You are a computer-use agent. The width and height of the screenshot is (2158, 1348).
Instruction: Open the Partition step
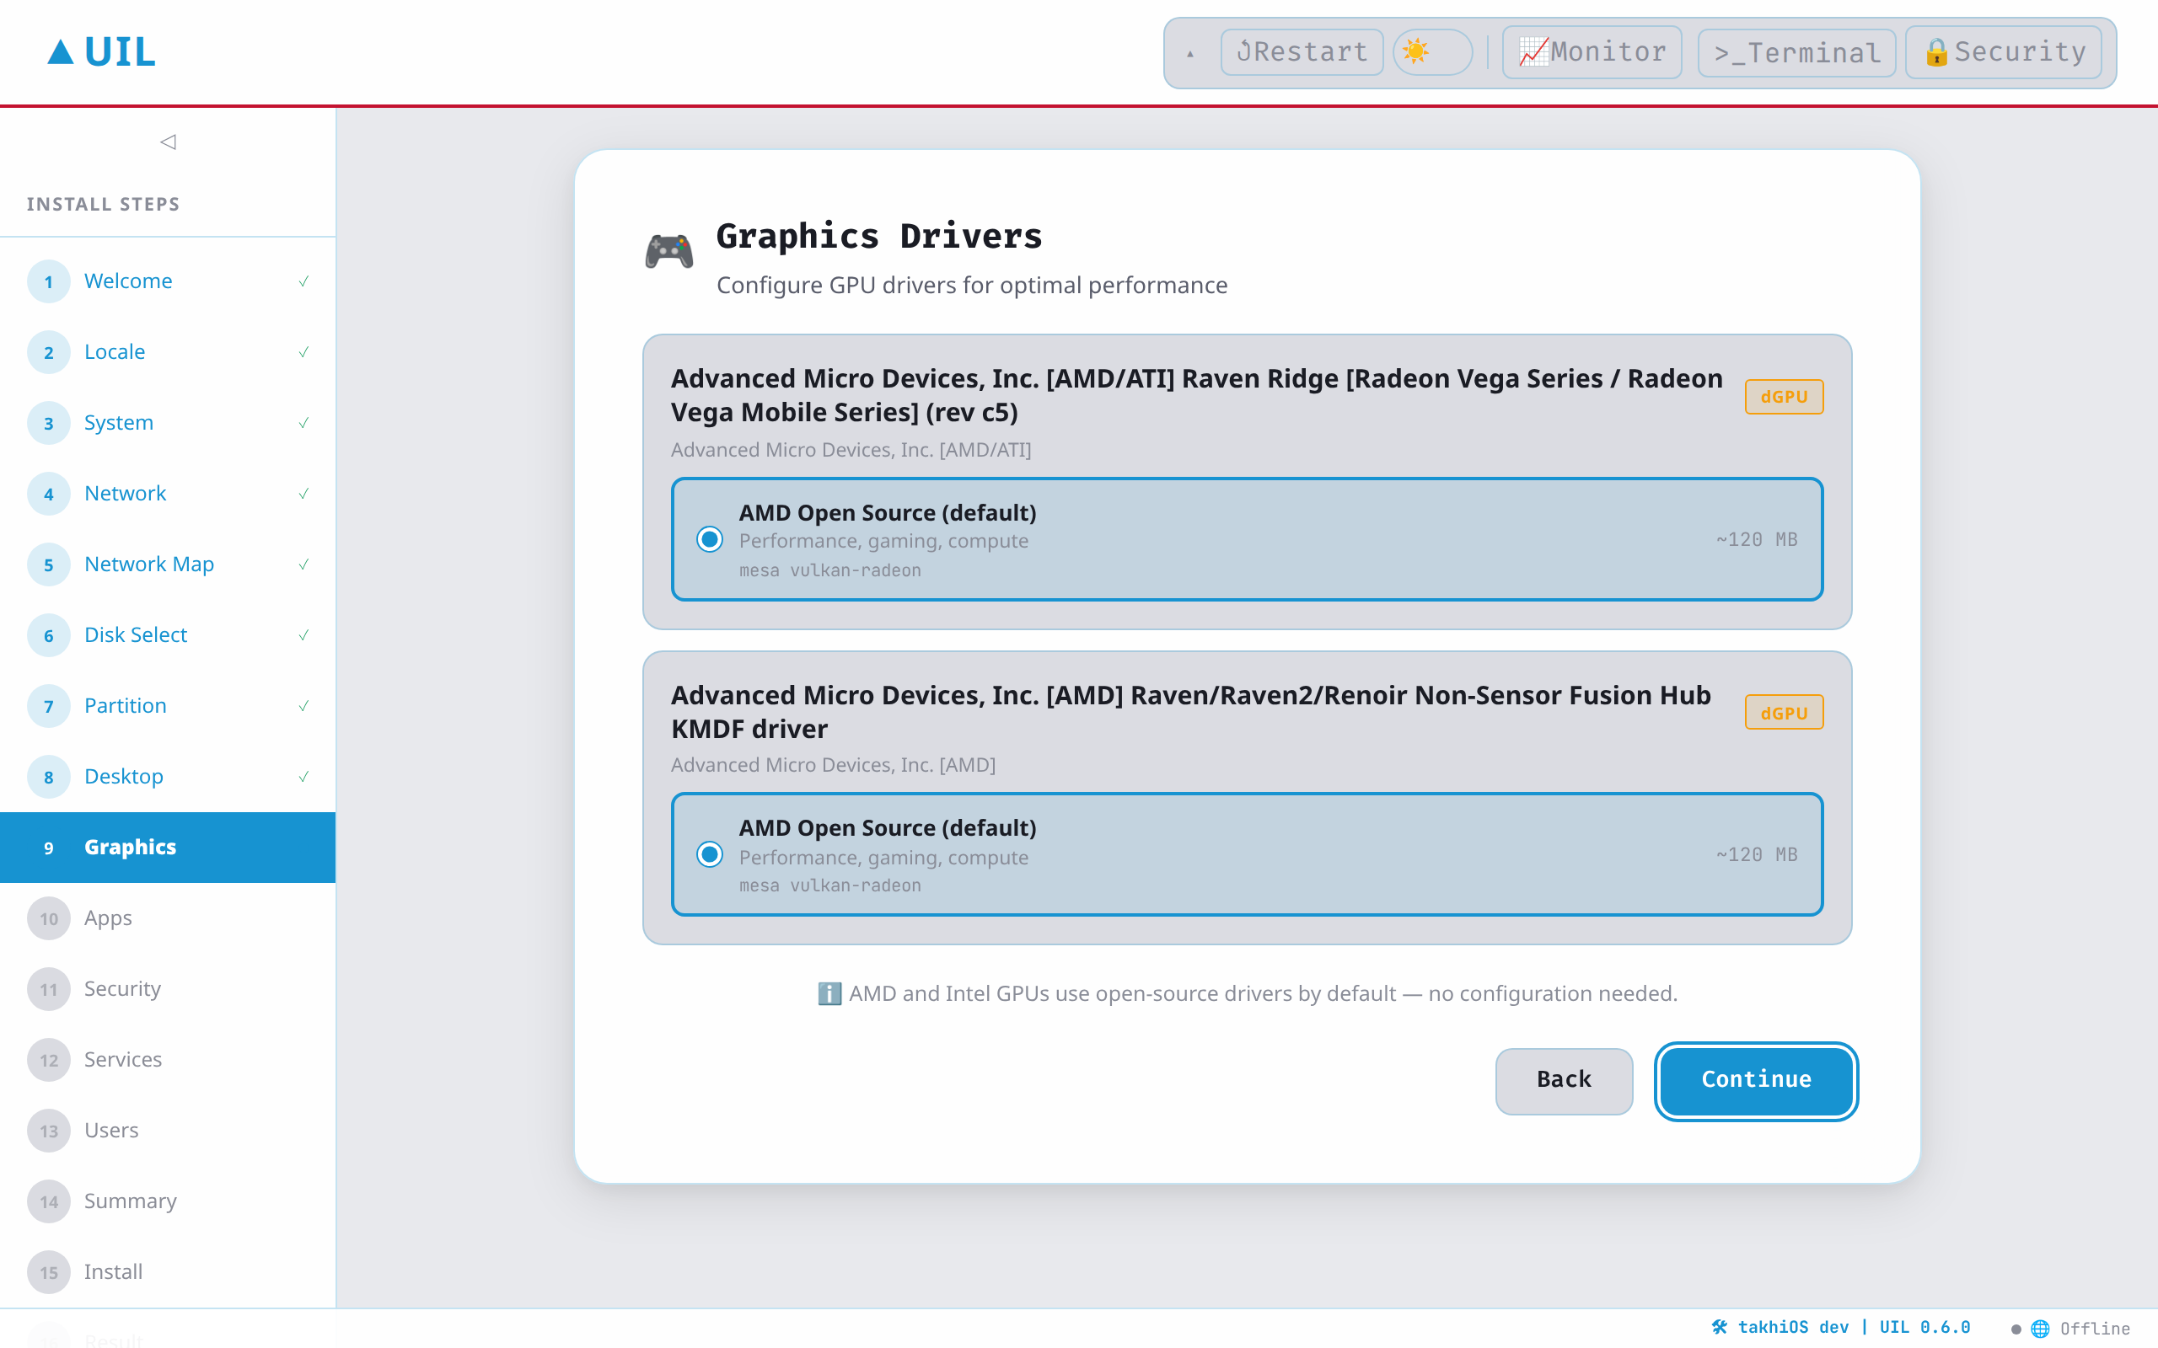[168, 706]
